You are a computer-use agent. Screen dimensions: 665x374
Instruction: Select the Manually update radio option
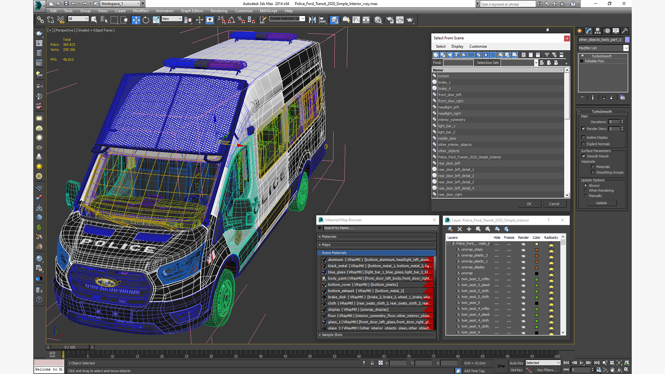point(586,196)
